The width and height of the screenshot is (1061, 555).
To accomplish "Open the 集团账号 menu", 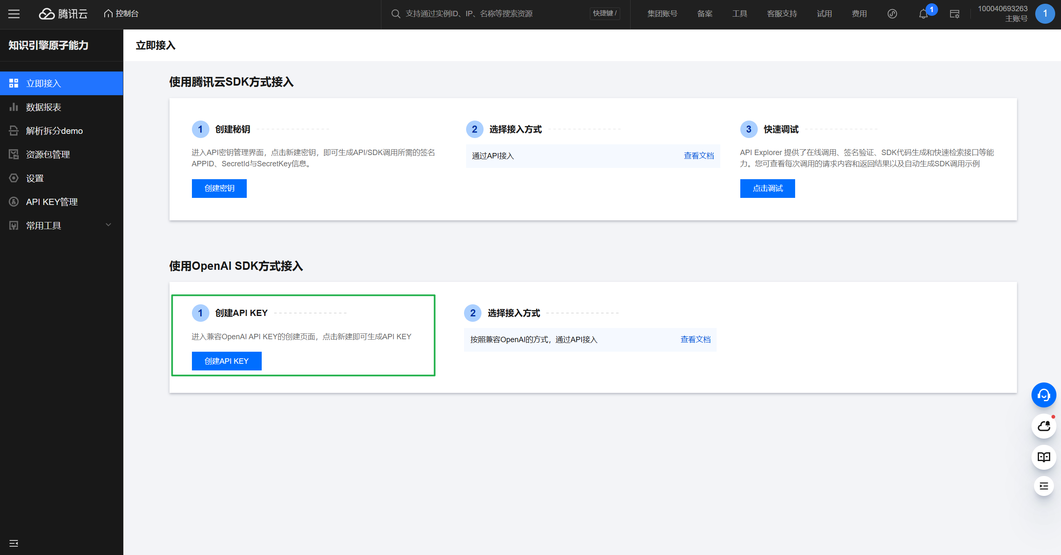I will click(662, 14).
